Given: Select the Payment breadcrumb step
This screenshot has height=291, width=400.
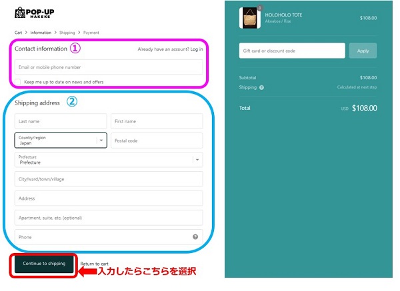Looking at the screenshot, I should coord(91,33).
